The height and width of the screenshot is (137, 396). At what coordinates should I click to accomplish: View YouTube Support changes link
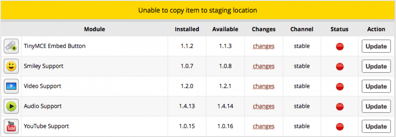(264, 127)
